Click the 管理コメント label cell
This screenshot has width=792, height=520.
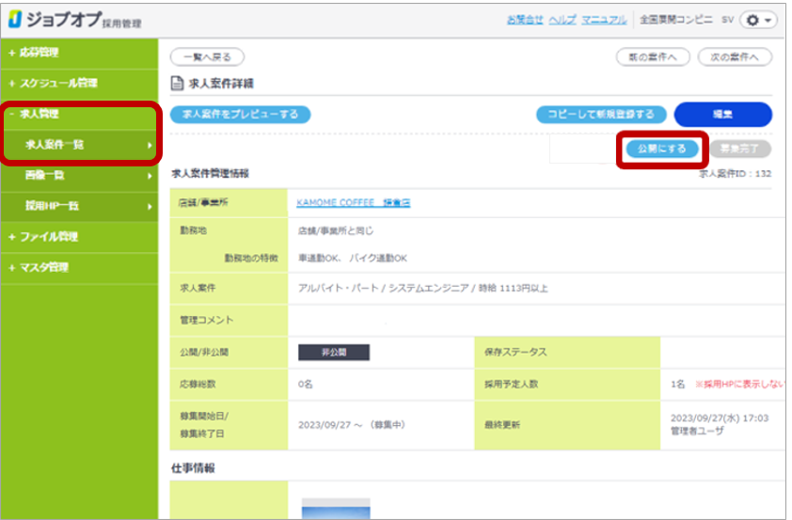(229, 321)
